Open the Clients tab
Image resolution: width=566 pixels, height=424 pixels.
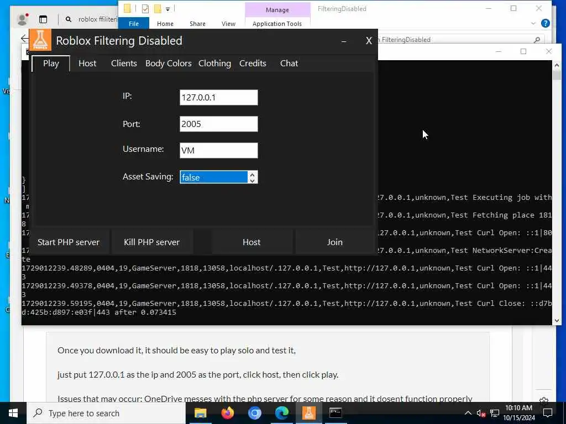[124, 63]
